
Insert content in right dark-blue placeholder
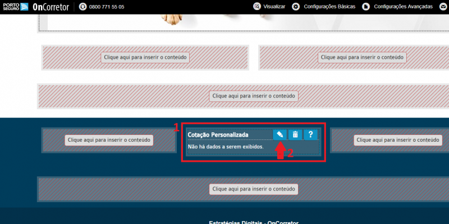click(398, 141)
